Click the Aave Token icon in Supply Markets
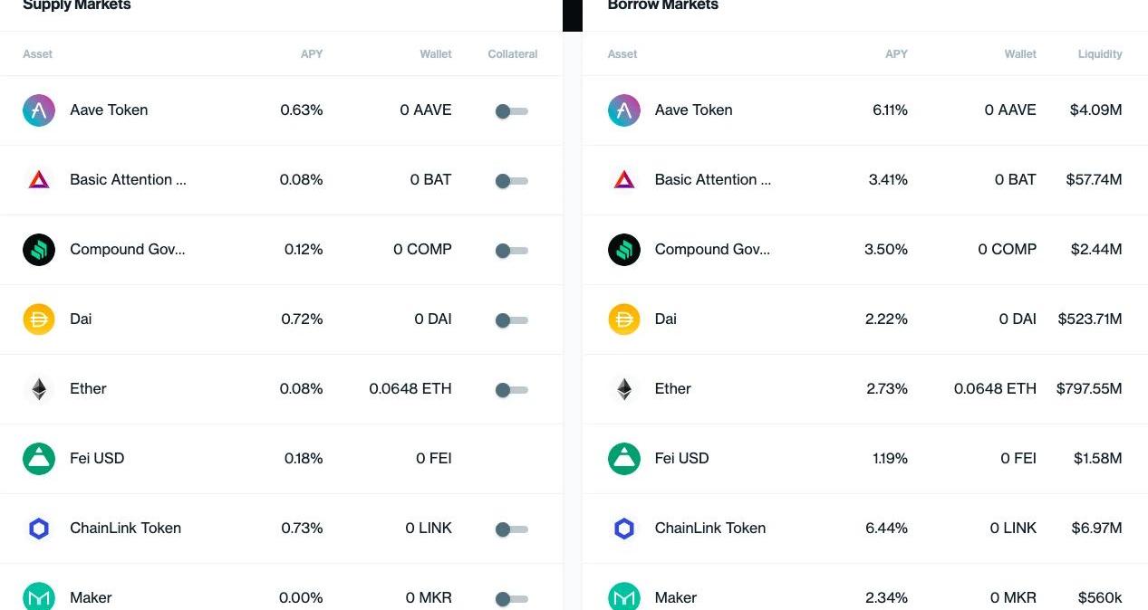This screenshot has height=610, width=1148. pyautogui.click(x=39, y=110)
